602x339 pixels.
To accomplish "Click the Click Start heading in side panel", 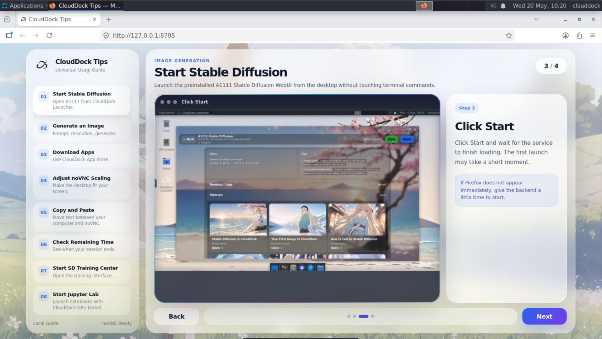I will (484, 126).
